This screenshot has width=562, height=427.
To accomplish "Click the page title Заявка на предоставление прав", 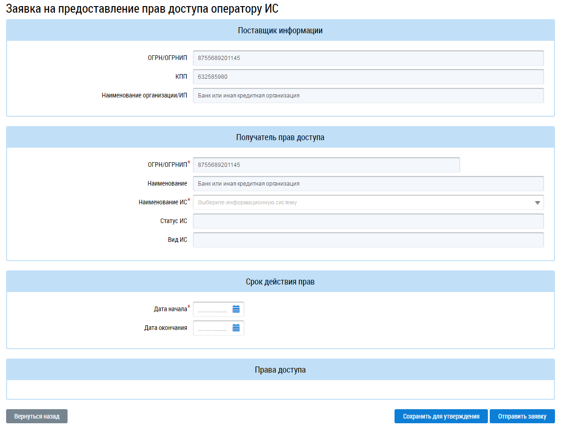I will (145, 9).
